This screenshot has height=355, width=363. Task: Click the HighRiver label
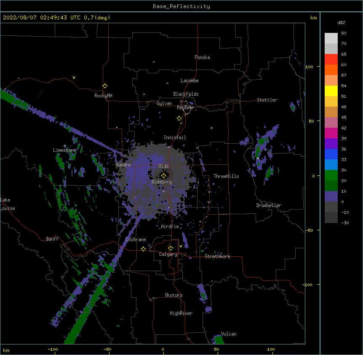point(181,313)
